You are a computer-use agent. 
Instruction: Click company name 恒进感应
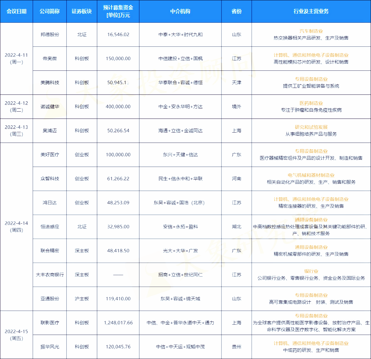click(x=50, y=227)
